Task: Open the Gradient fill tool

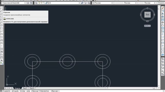Action: point(2,52)
